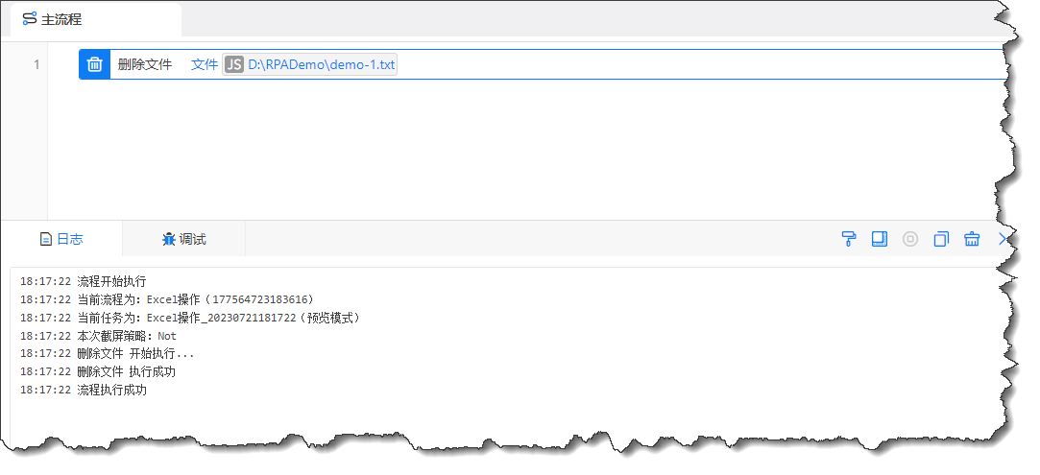Select the "流程开始执行" log entry

click(111, 281)
